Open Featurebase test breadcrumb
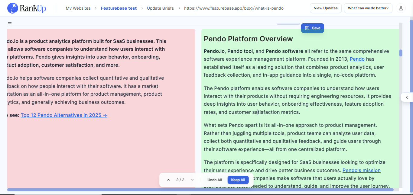 [x=119, y=8]
